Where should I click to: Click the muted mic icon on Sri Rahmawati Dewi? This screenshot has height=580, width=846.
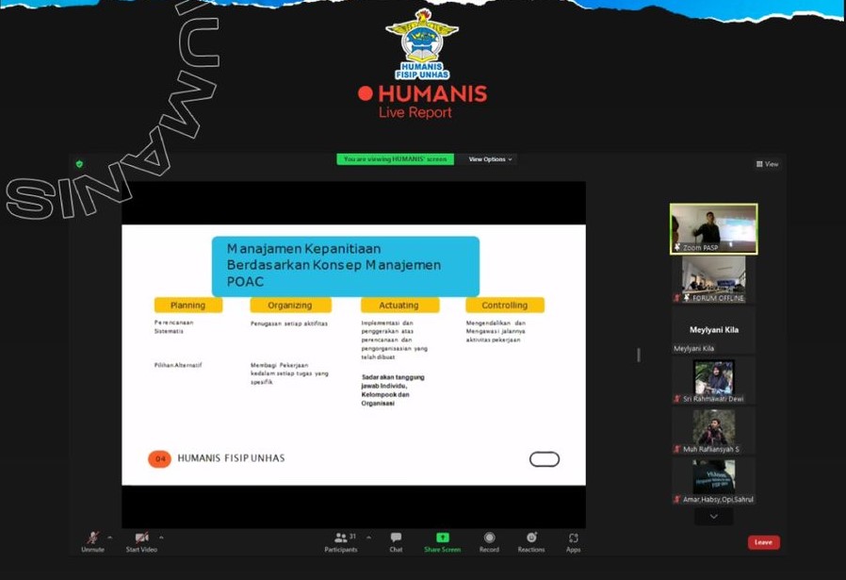click(677, 399)
